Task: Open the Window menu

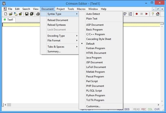Action: pos(93,9)
